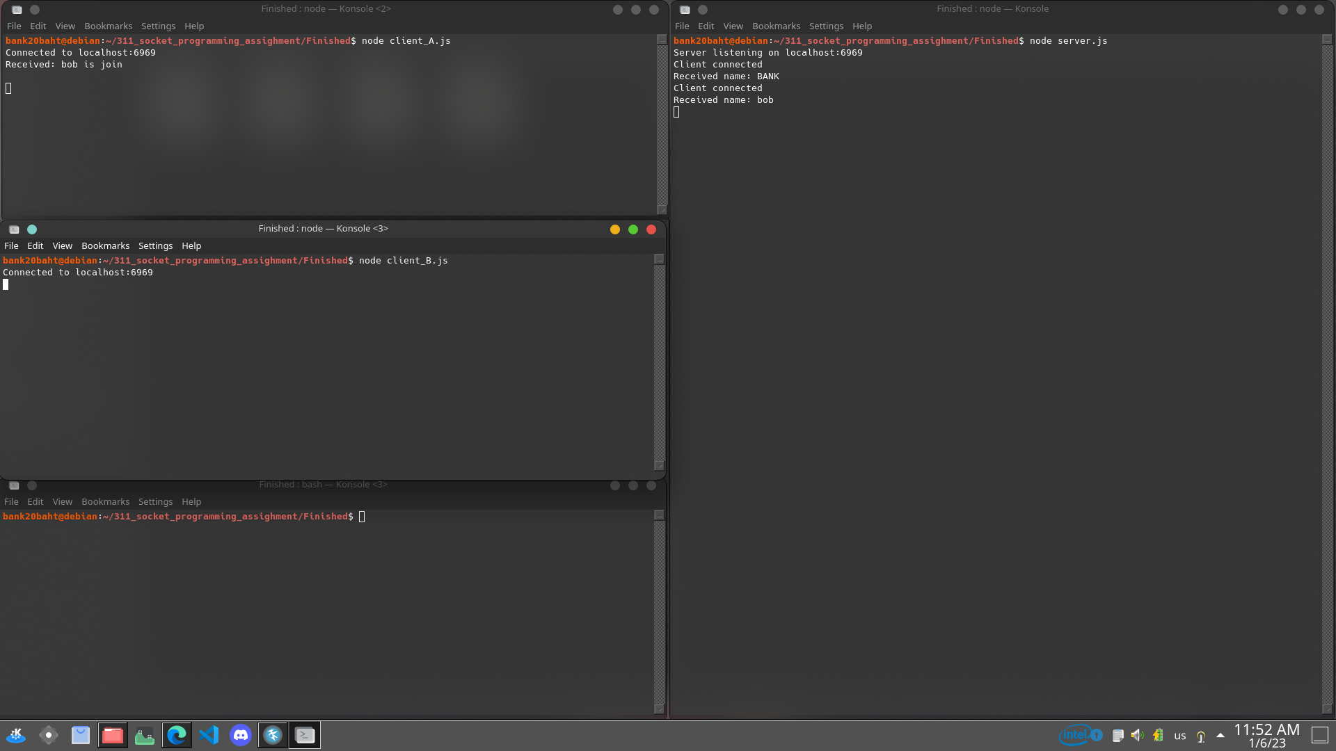Open the clipboard tray icon
Viewport: 1336px width, 751px height.
tap(1118, 736)
